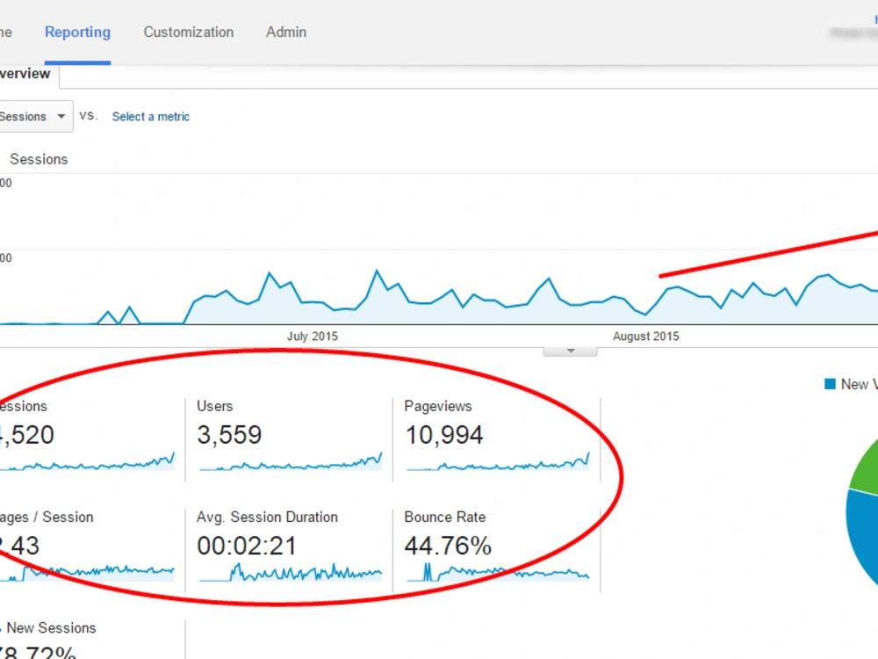This screenshot has height=659, width=878.
Task: Click the August 2015 axis label
Action: [645, 337]
